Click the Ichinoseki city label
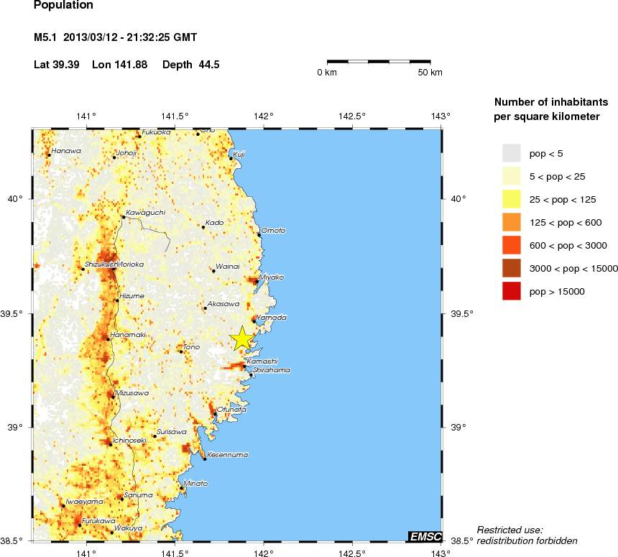The image size is (618, 557). [x=129, y=440]
